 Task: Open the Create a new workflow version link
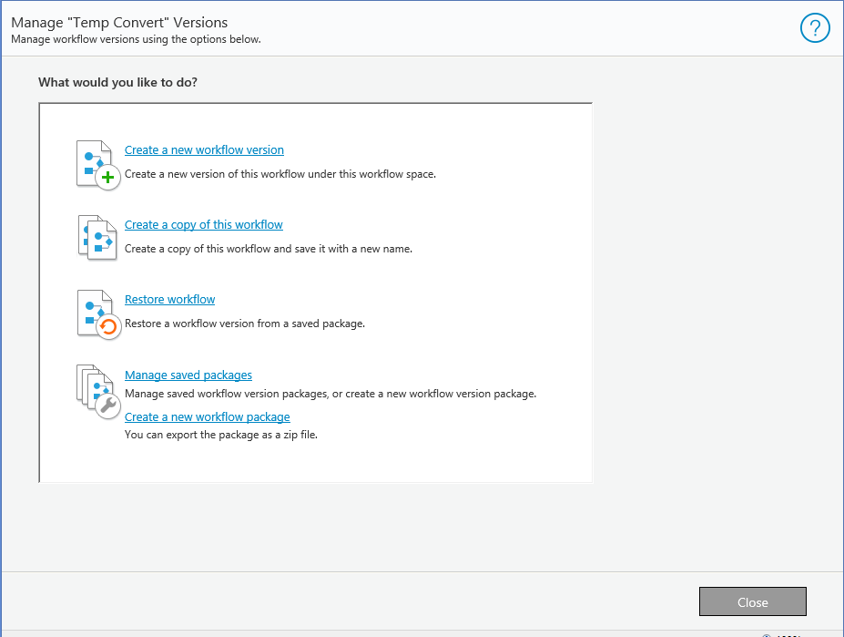coord(204,150)
